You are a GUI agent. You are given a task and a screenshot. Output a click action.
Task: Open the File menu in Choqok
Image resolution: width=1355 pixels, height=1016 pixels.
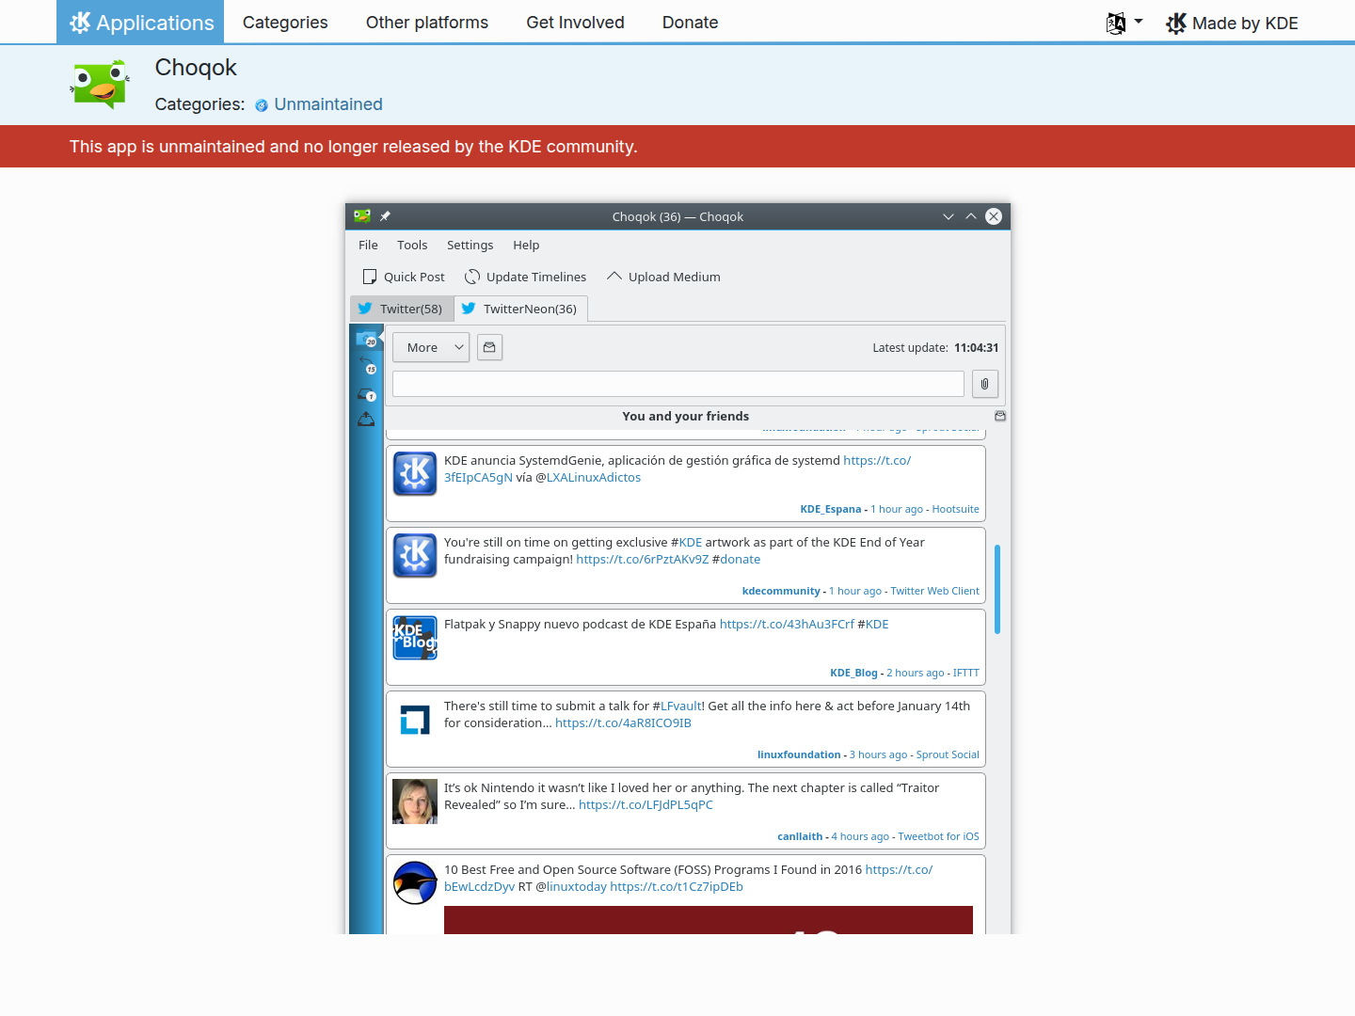coord(368,245)
